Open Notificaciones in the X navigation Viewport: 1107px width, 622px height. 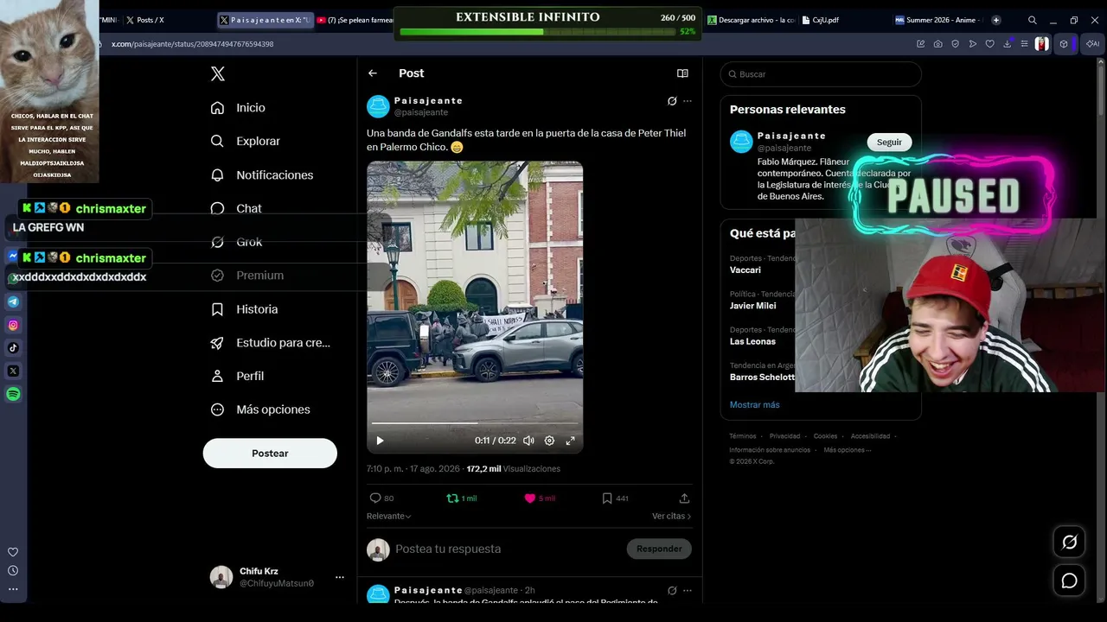(x=262, y=175)
